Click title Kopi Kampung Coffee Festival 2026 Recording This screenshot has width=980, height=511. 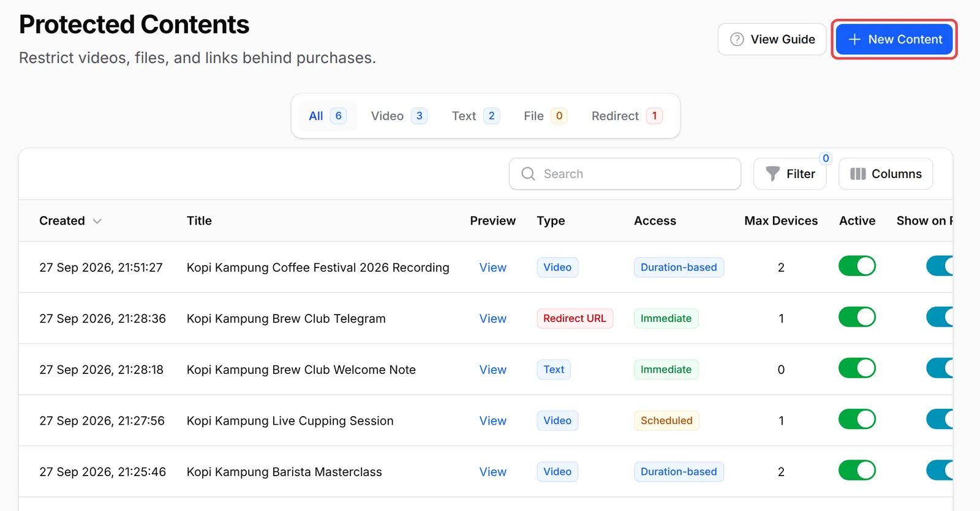[x=318, y=267]
